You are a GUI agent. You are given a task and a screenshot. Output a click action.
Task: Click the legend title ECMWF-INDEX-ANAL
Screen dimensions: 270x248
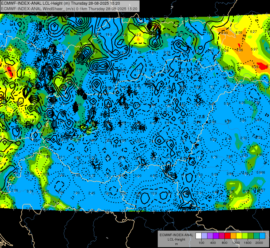pos(176,235)
